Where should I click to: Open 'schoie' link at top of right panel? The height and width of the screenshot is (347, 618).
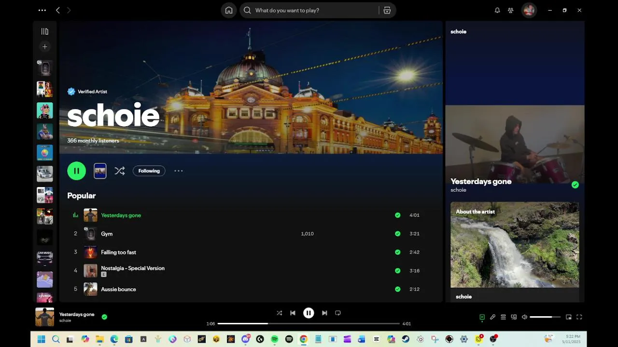(458, 31)
